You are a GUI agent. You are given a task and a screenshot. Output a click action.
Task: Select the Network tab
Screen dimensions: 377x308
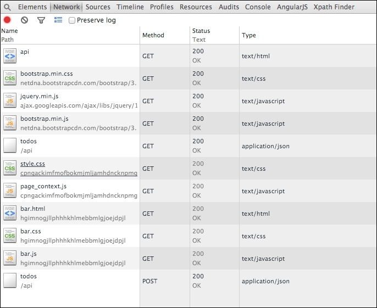pos(66,7)
